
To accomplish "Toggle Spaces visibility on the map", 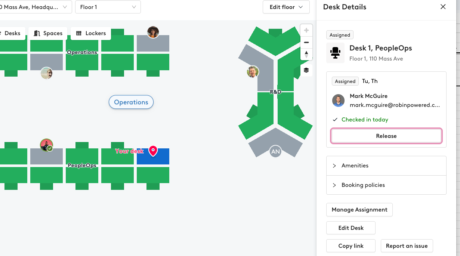I will [48, 33].
